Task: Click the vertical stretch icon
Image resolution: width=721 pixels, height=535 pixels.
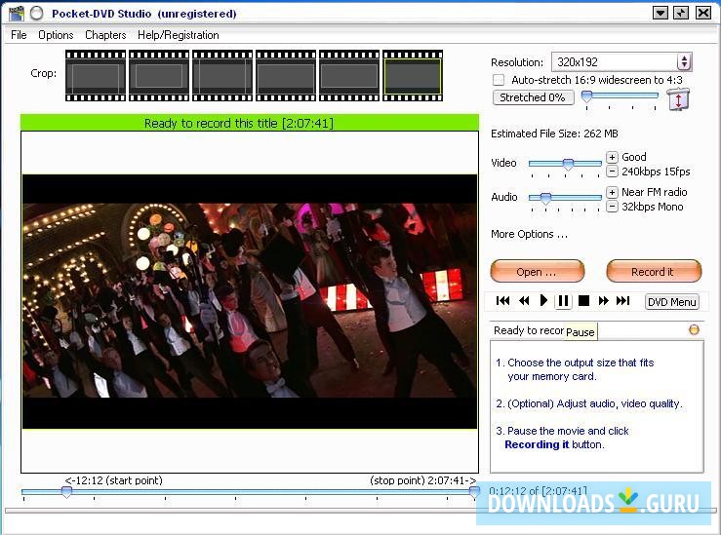Action: (678, 99)
